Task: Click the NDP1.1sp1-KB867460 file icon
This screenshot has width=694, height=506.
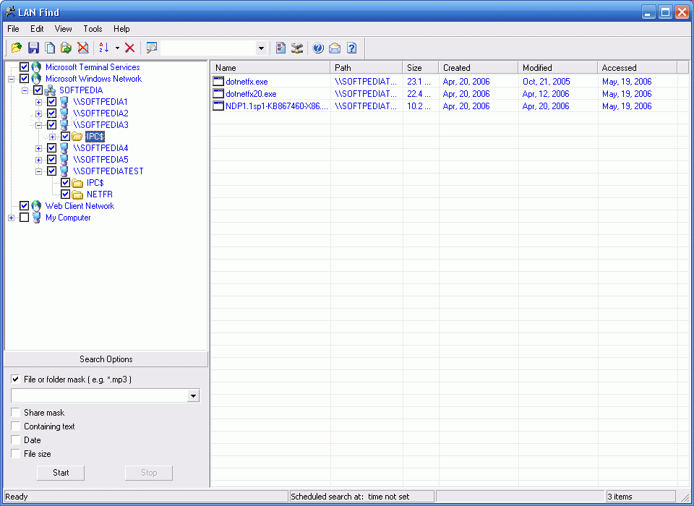Action: click(218, 106)
